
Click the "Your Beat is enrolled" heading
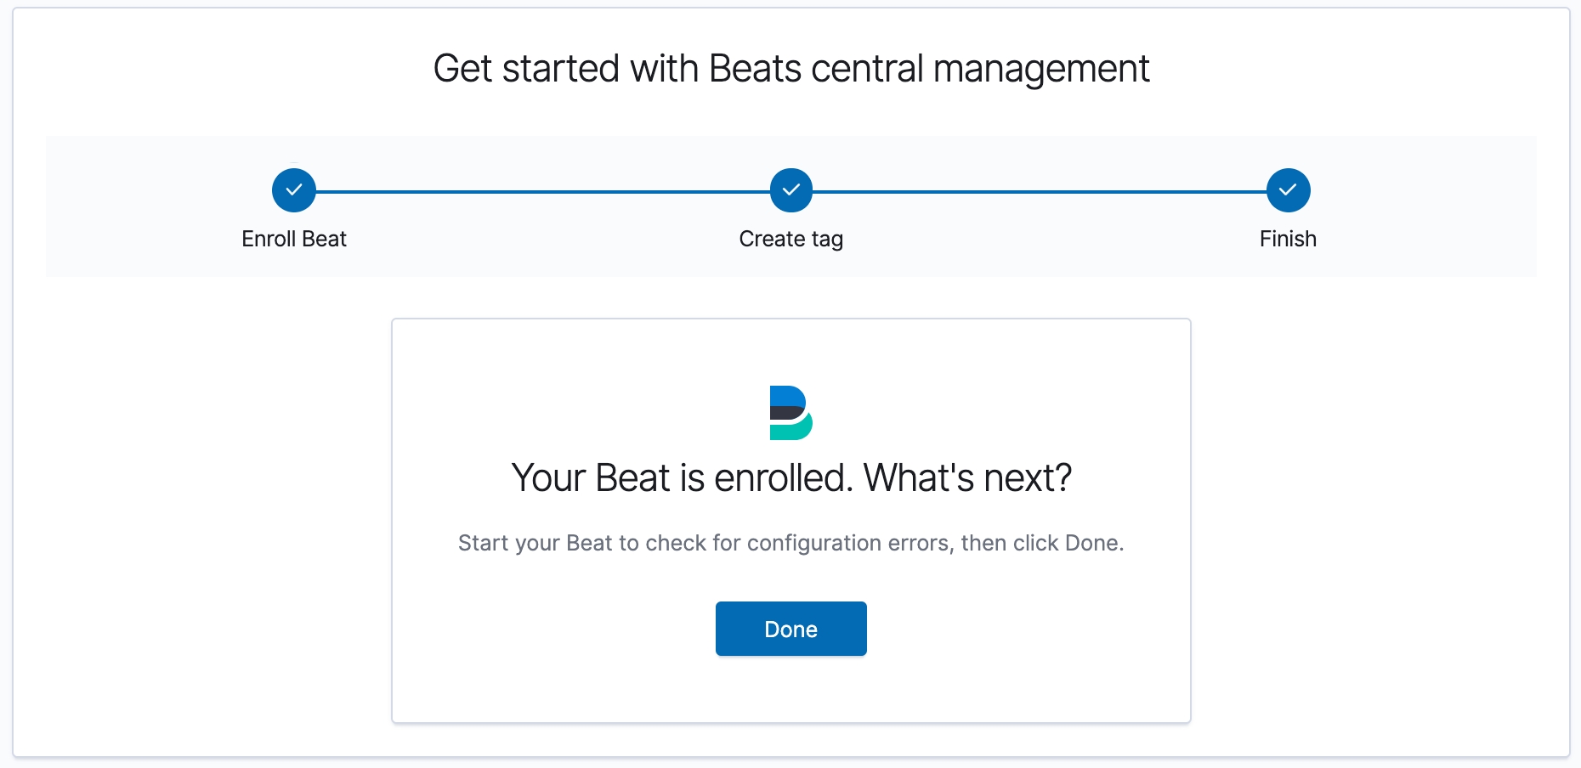click(682, 478)
